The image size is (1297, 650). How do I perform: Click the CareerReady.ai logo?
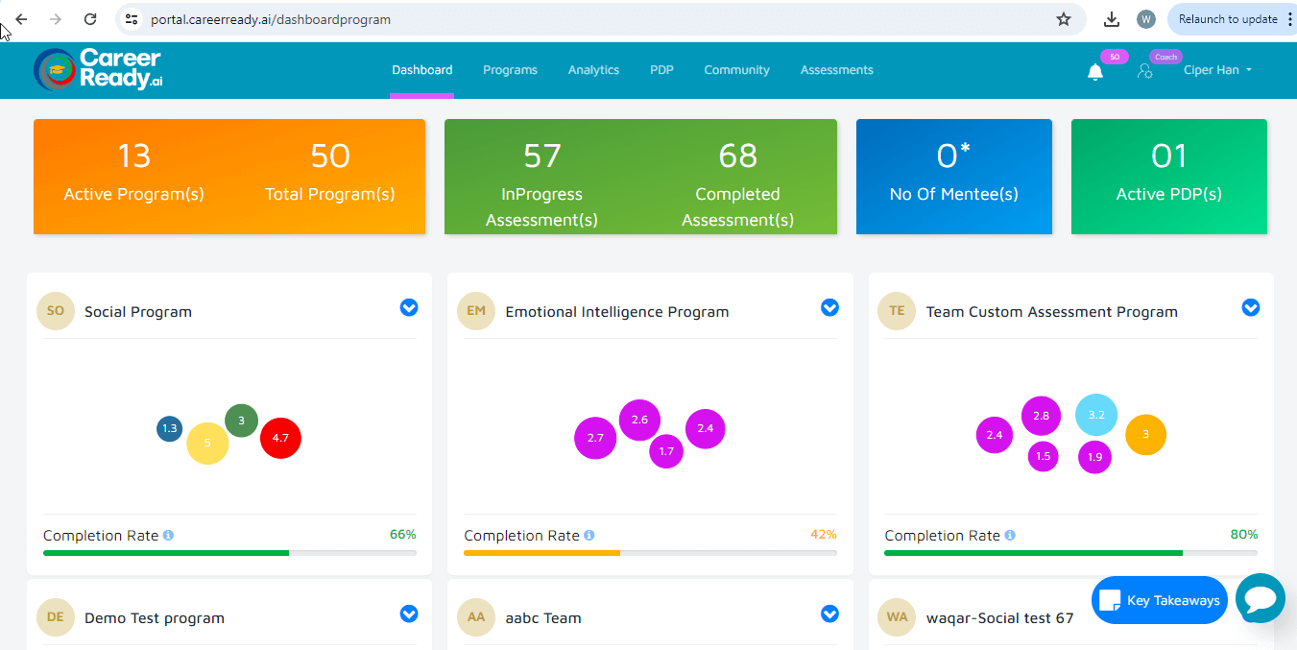pyautogui.click(x=98, y=69)
